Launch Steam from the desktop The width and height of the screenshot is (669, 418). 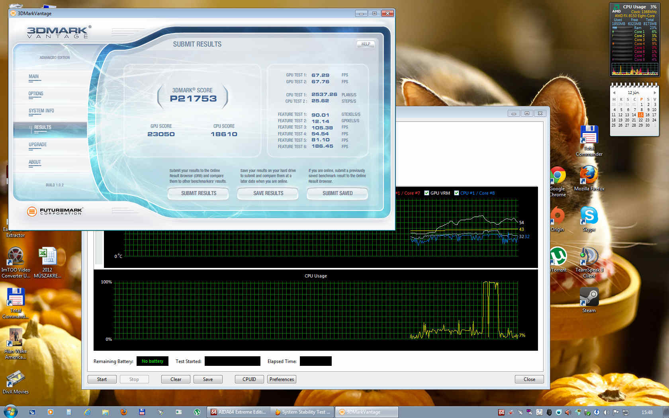coord(589,300)
